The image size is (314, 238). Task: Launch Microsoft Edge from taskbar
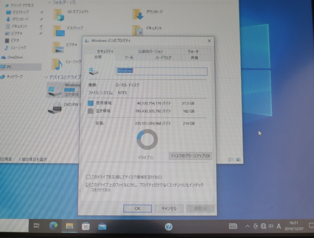tap(54, 226)
